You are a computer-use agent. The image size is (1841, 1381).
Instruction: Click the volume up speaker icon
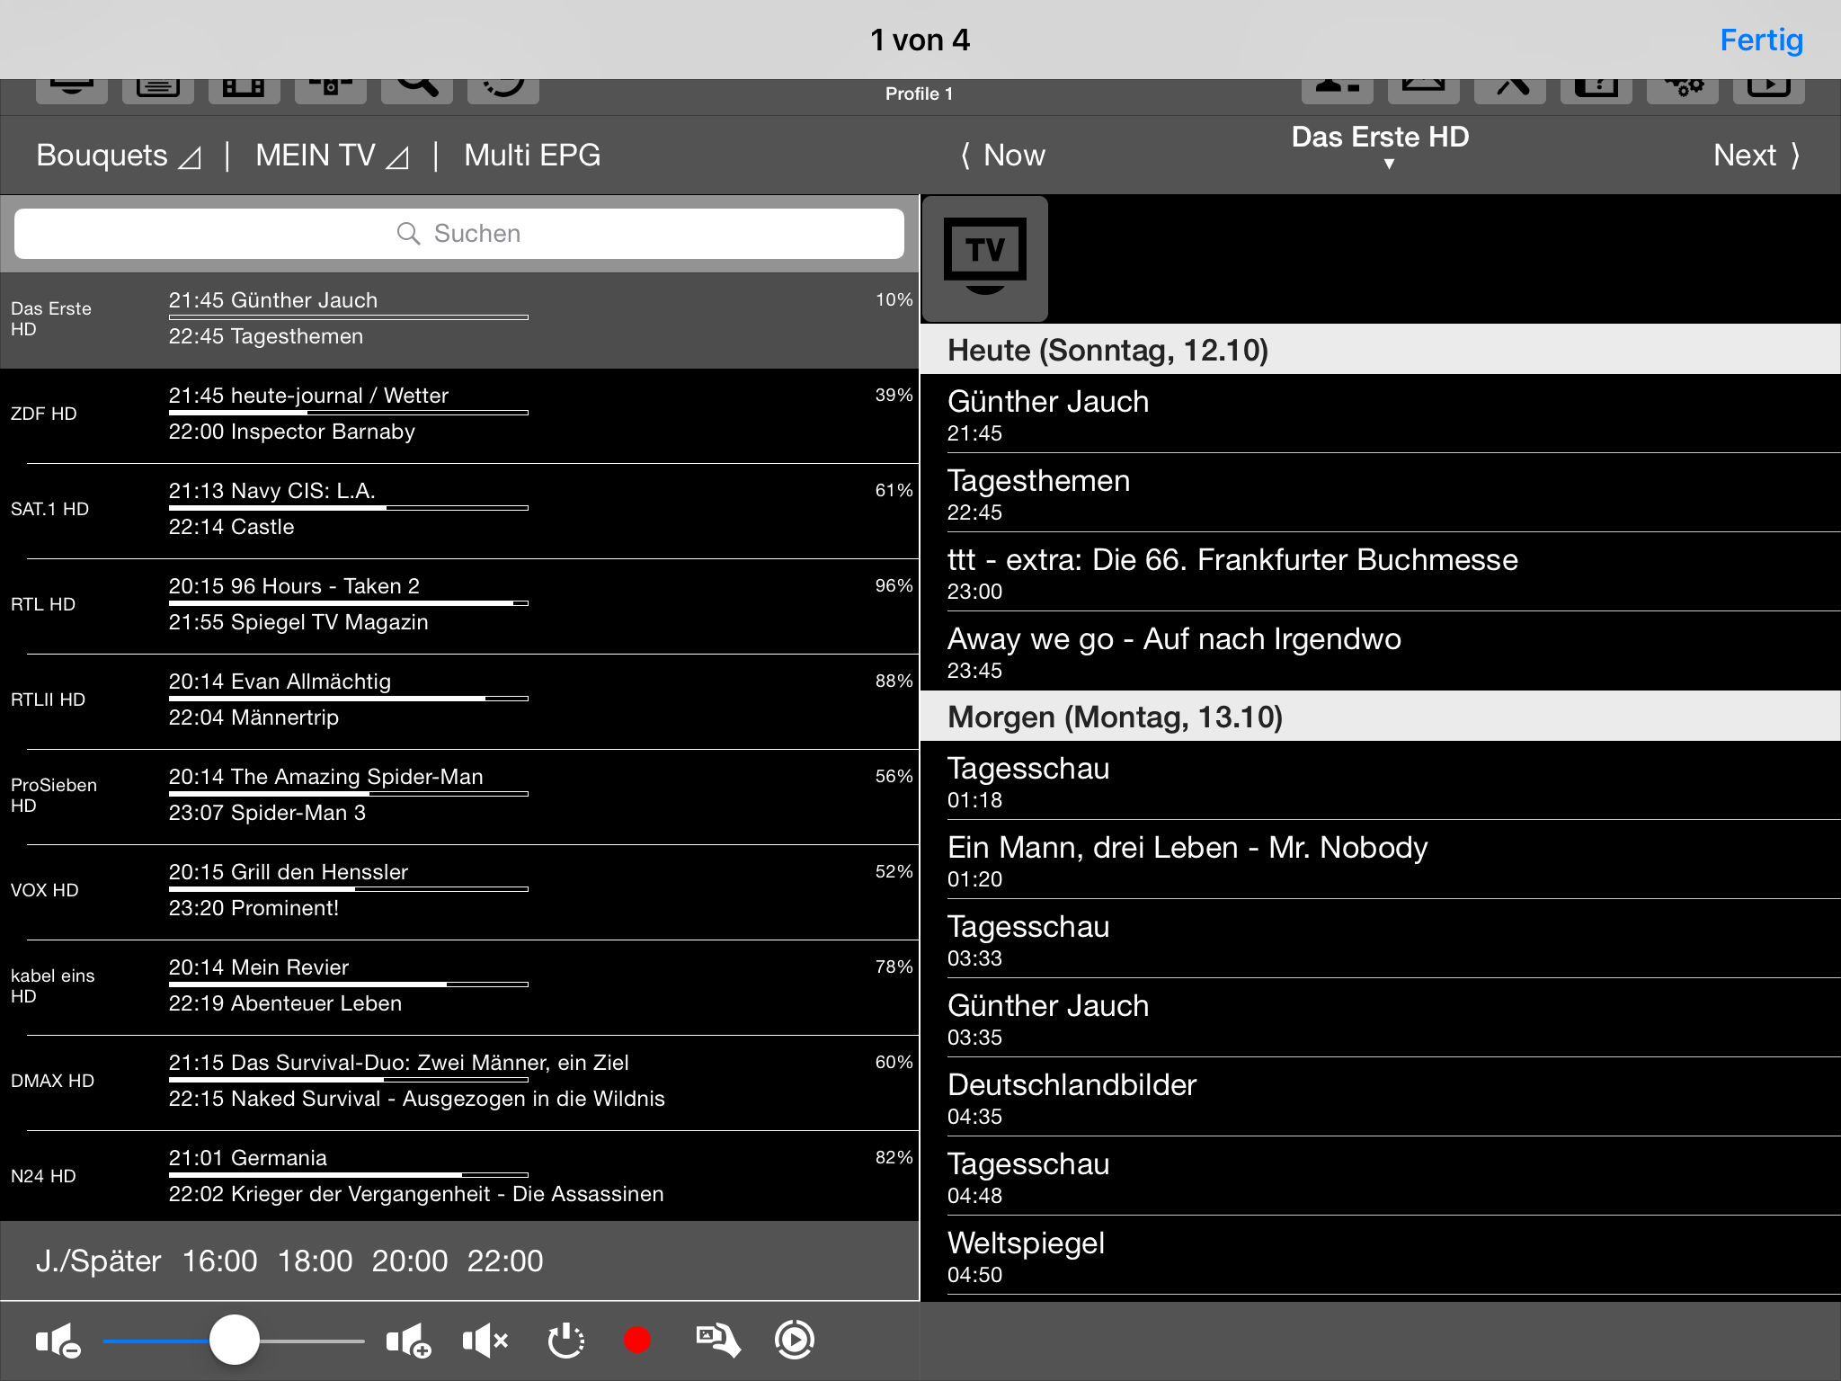click(x=408, y=1341)
